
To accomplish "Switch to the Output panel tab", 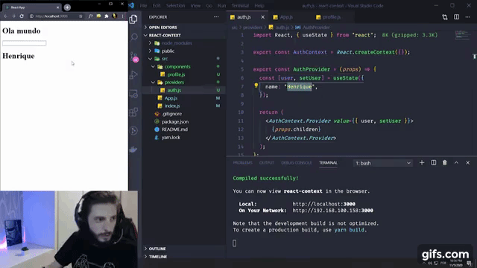I will 267,163.
